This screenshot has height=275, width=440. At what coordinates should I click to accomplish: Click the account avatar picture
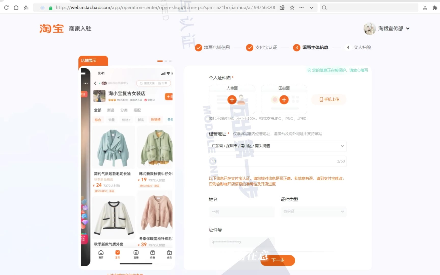pos(369,29)
